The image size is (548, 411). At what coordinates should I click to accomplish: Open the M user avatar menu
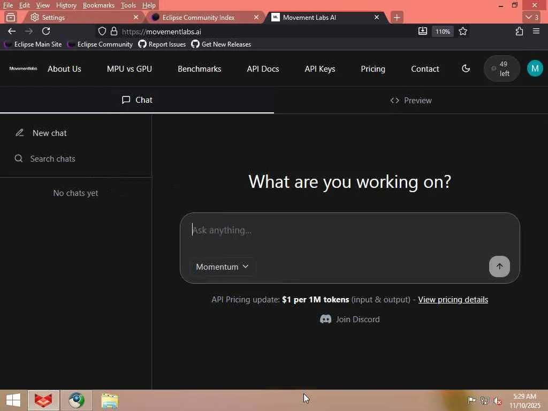(x=535, y=68)
